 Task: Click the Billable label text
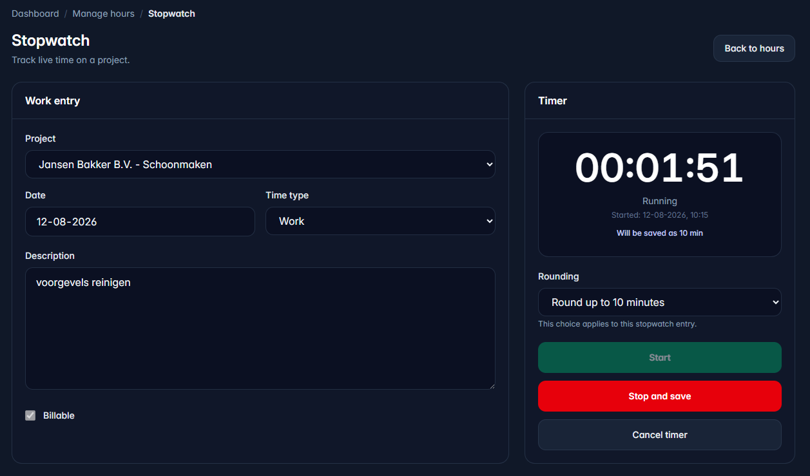pyautogui.click(x=59, y=415)
